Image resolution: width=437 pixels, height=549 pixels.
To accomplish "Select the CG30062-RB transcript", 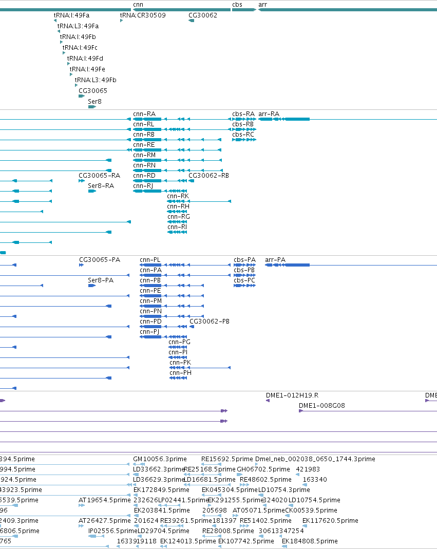I will tap(208, 176).
